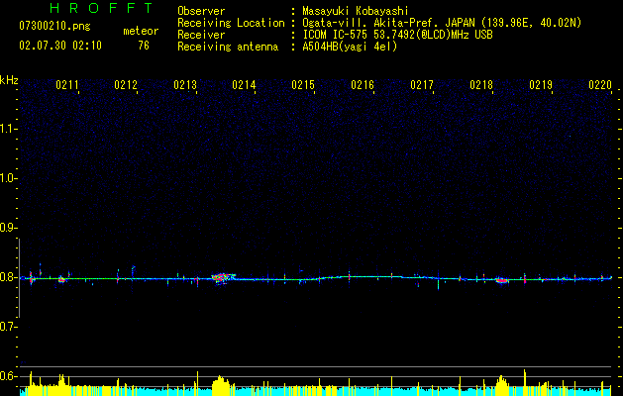Click time marker 0215

(303, 85)
